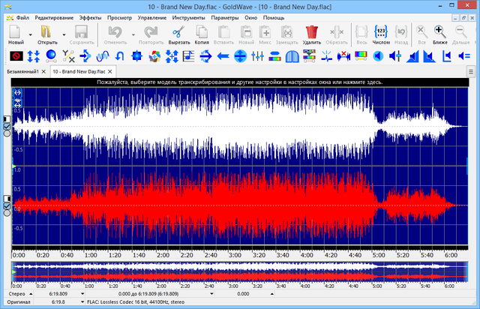Click the Cut (Вырезать) scissors icon
The image size is (480, 309).
pos(178,32)
